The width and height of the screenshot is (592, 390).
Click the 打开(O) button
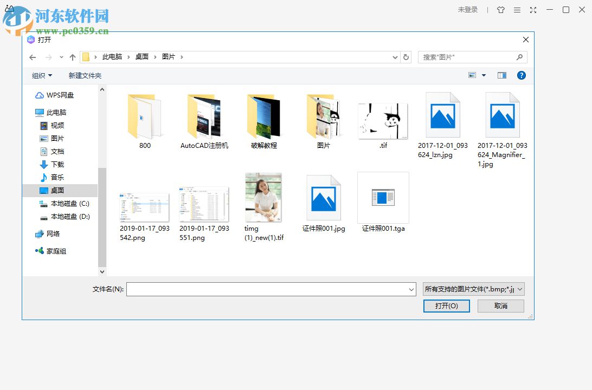[x=446, y=305]
